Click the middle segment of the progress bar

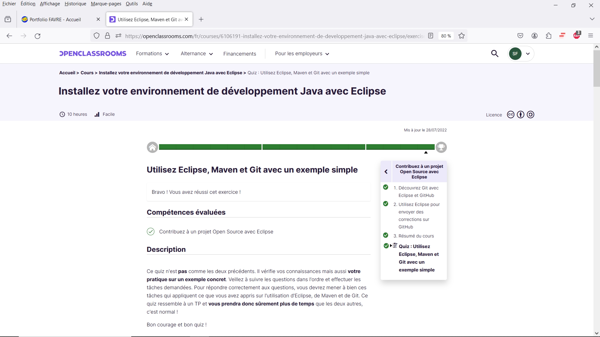coord(314,147)
